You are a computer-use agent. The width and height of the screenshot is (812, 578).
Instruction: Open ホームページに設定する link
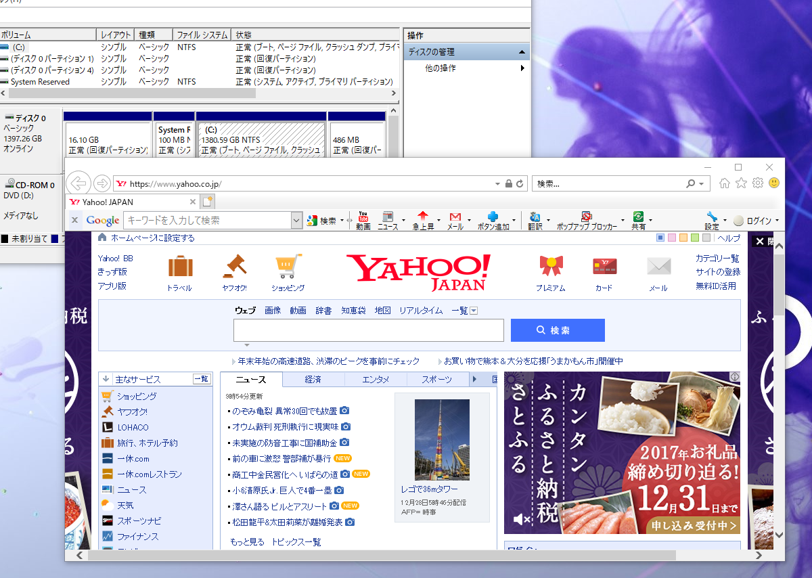[152, 238]
